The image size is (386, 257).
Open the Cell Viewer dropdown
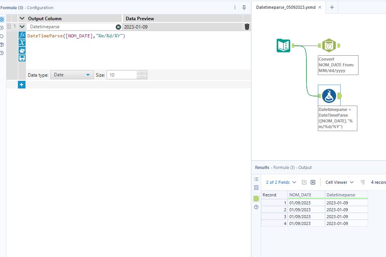point(339,182)
